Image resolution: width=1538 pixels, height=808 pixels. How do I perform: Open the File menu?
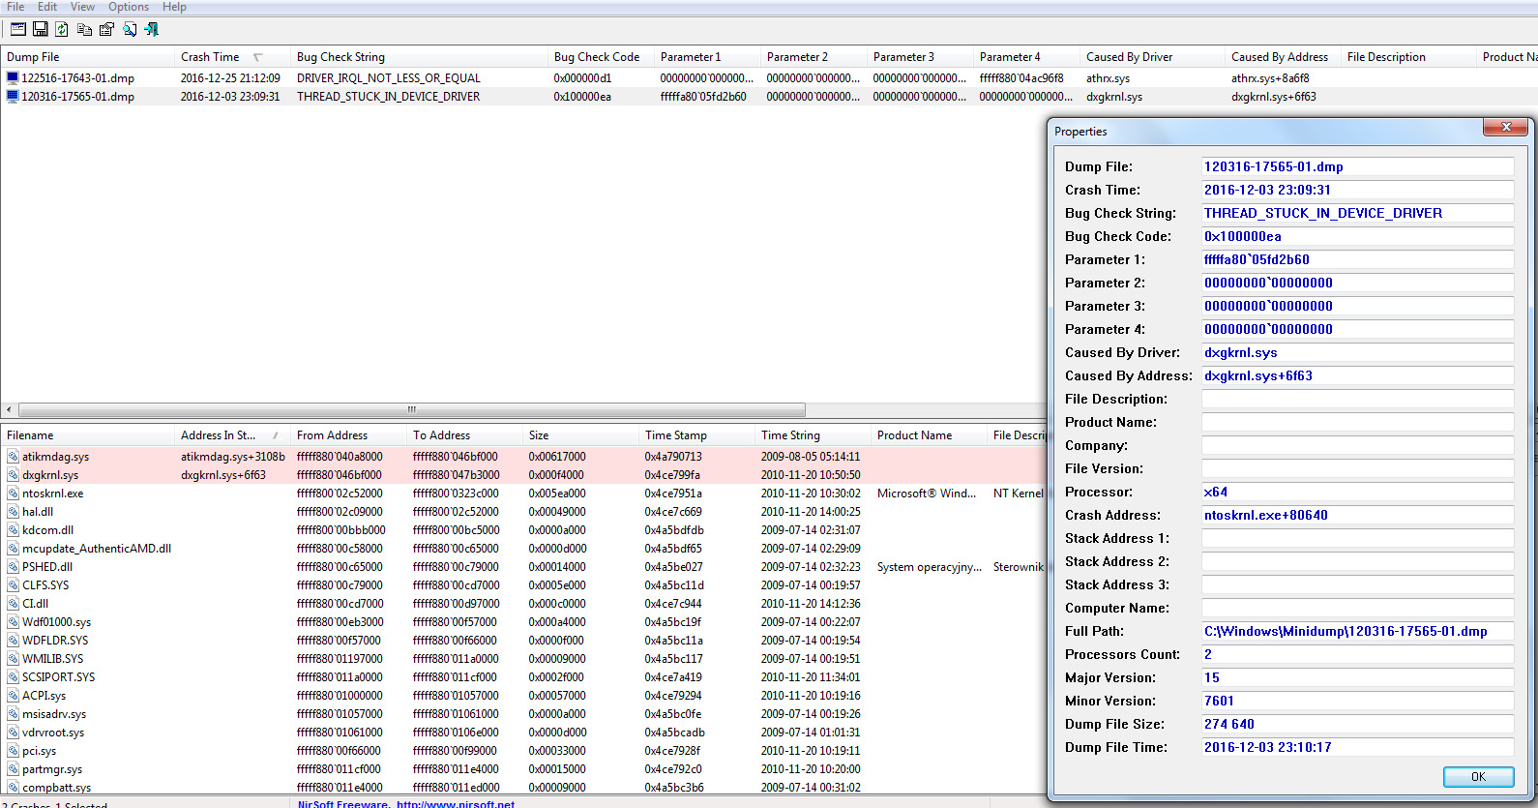click(x=15, y=7)
